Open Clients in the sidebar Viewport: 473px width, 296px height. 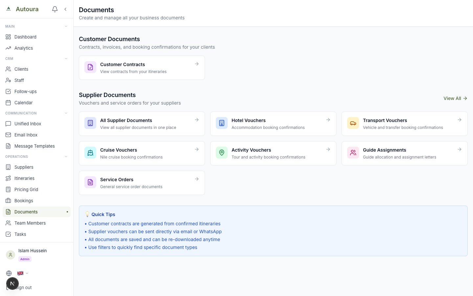tap(36, 69)
